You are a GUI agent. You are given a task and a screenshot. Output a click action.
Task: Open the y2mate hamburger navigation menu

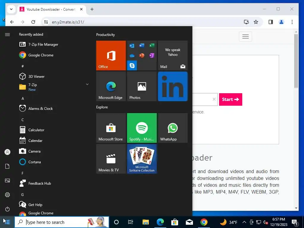click(x=246, y=37)
